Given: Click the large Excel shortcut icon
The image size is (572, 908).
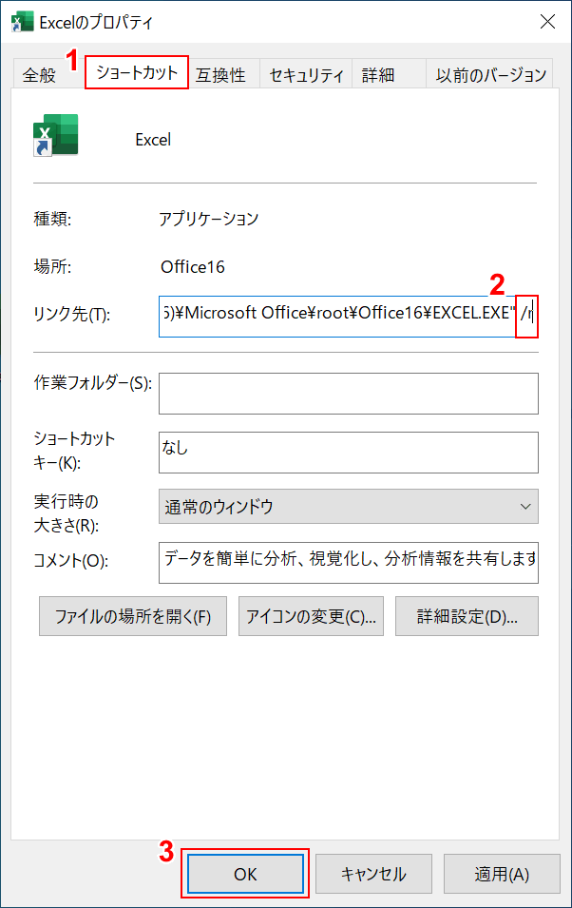Looking at the screenshot, I should (55, 135).
